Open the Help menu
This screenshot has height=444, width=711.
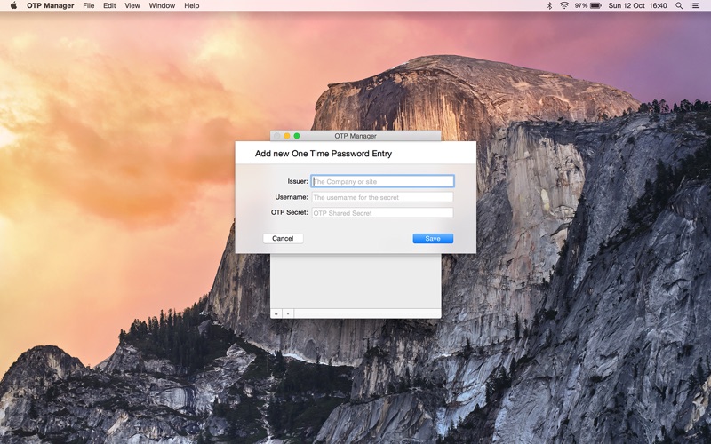click(192, 5)
